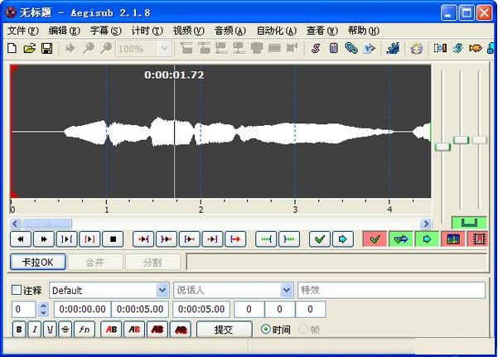Viewport: 498px width, 357px height.
Task: Open the 文件 menu
Action: point(23,31)
